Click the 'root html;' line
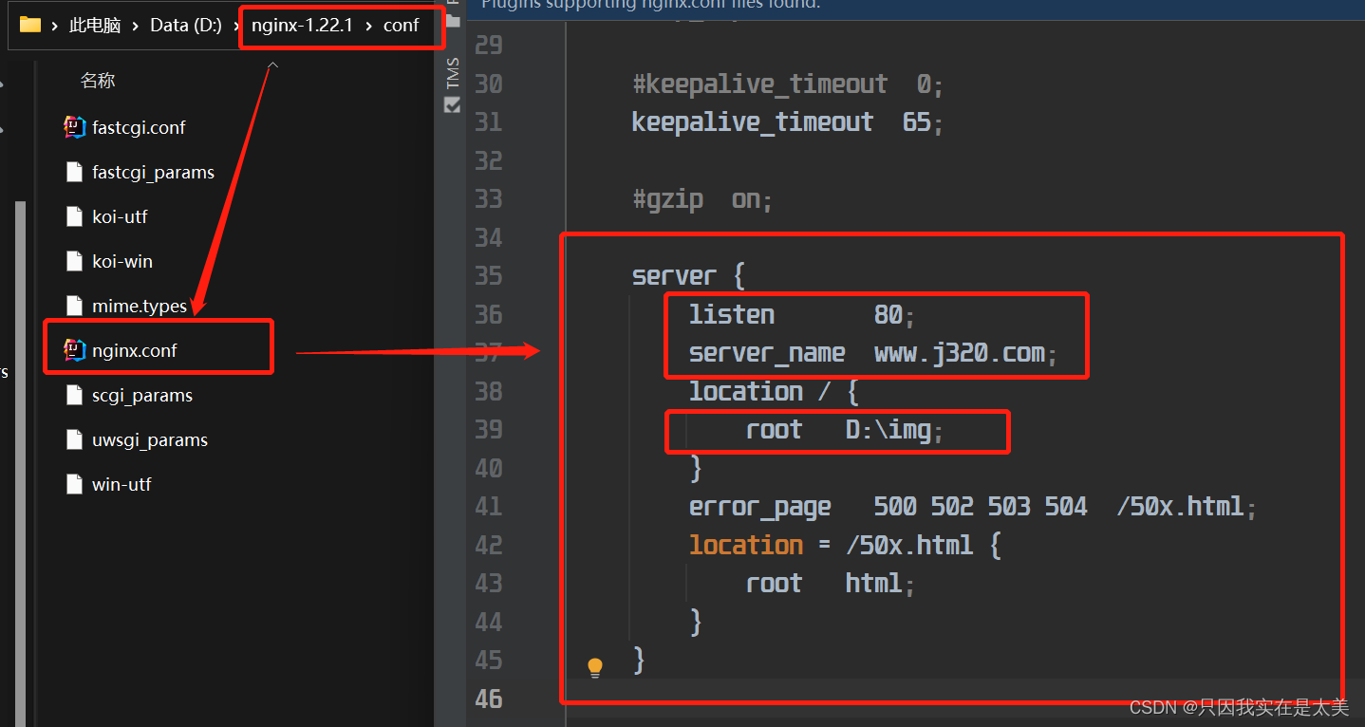Viewport: 1365px width, 727px height. click(x=831, y=583)
